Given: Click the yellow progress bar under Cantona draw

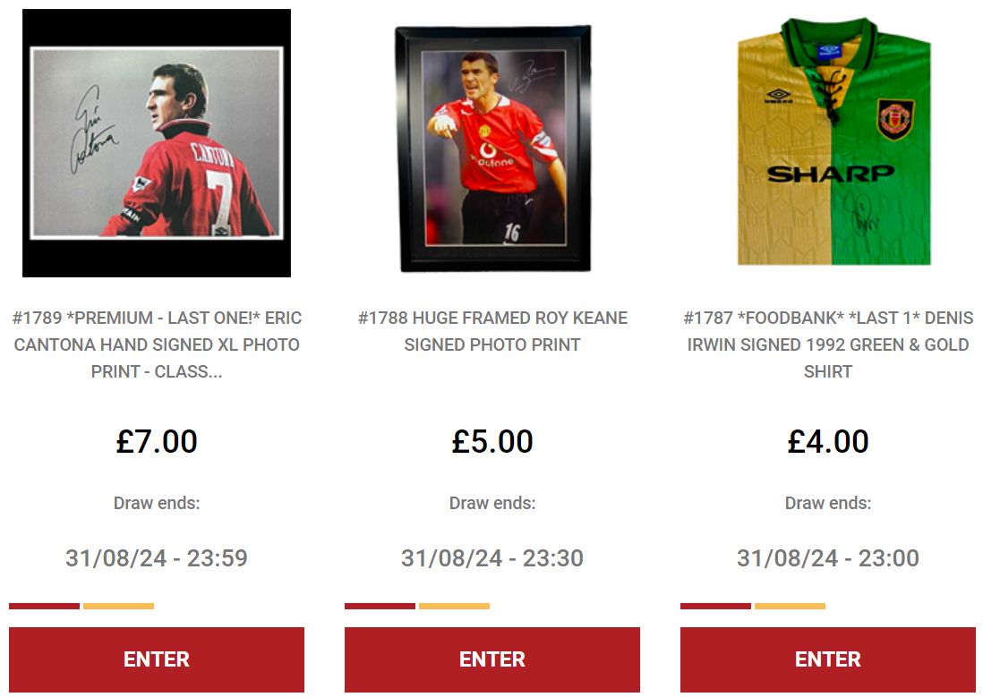Looking at the screenshot, I should click(x=118, y=606).
